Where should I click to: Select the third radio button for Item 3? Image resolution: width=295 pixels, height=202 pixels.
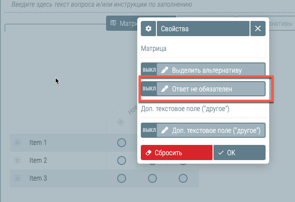[183, 178]
